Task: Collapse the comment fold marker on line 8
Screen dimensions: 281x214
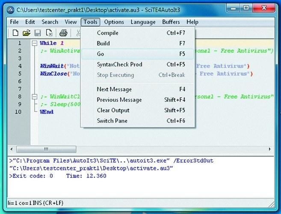Action: point(34,97)
